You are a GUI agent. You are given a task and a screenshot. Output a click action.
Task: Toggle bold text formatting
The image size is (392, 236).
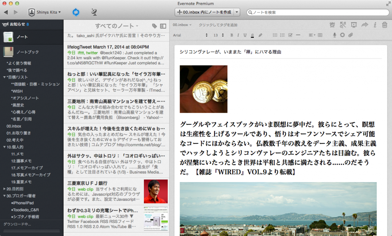pyautogui.click(x=232, y=35)
